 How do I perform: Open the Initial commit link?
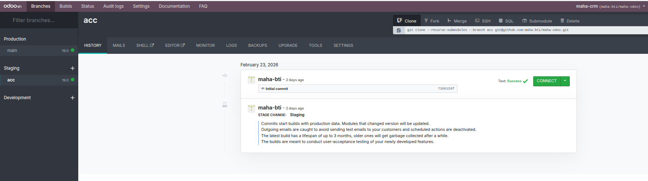[x=276, y=89]
